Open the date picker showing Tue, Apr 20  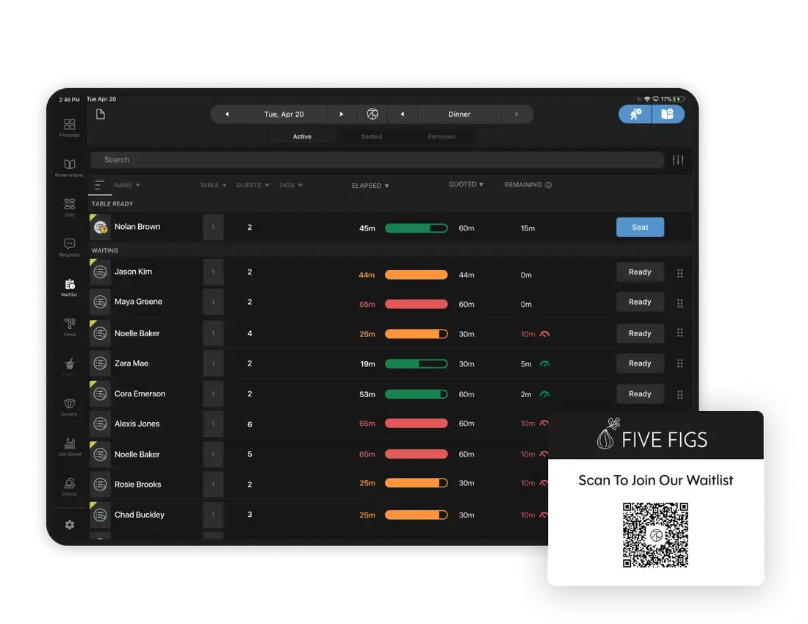click(x=284, y=115)
